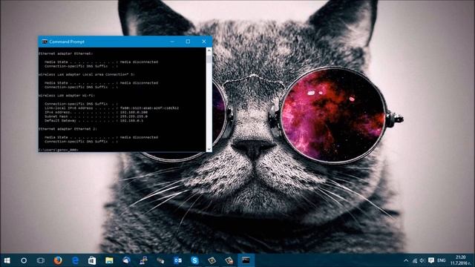This screenshot has height=267, width=475.
Task: Open Outlook from the taskbar
Action: 178,260
